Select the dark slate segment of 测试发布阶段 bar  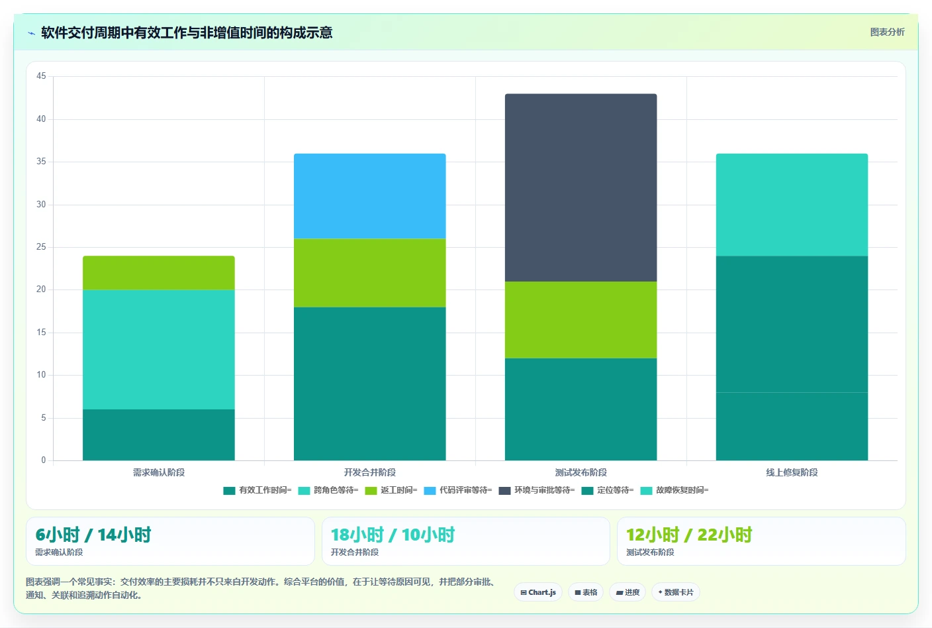tap(581, 187)
